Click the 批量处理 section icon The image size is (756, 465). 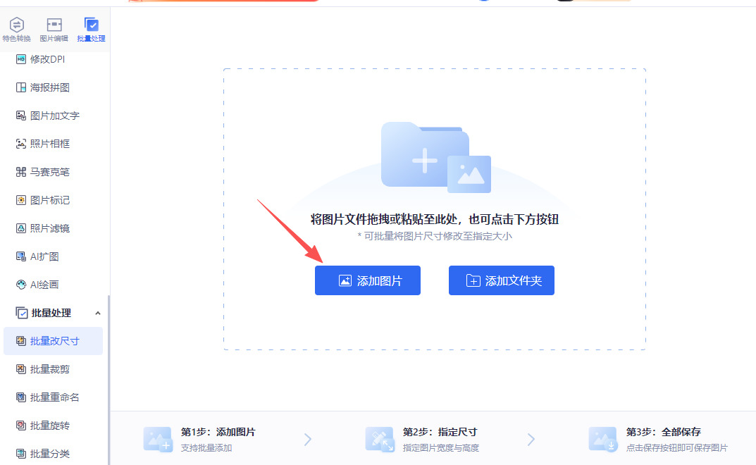[22, 313]
